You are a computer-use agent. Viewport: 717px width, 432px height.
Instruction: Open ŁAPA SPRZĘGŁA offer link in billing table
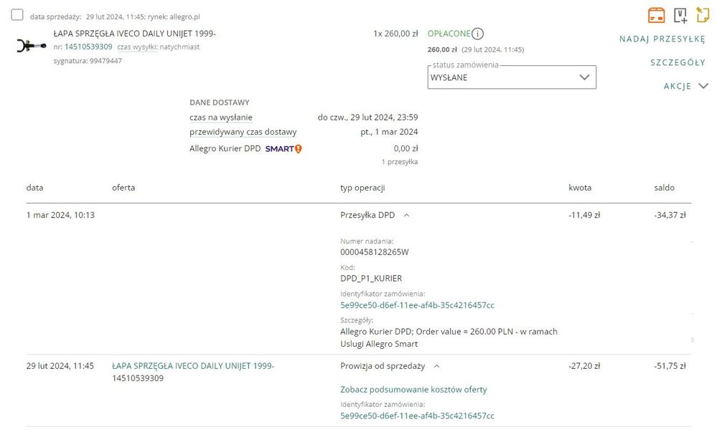(x=193, y=366)
